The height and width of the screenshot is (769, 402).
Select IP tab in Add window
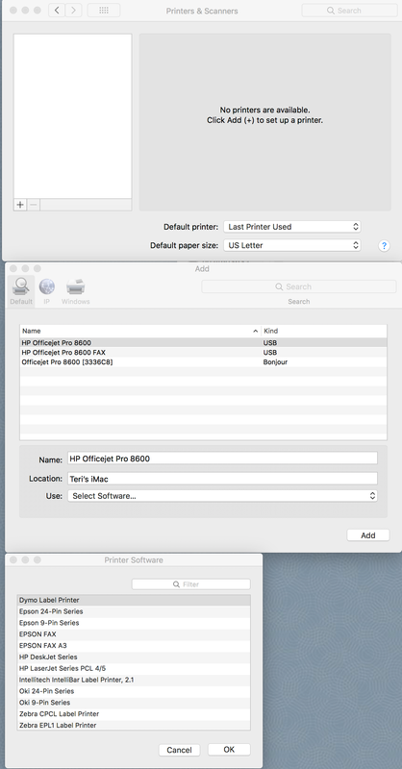(46, 291)
